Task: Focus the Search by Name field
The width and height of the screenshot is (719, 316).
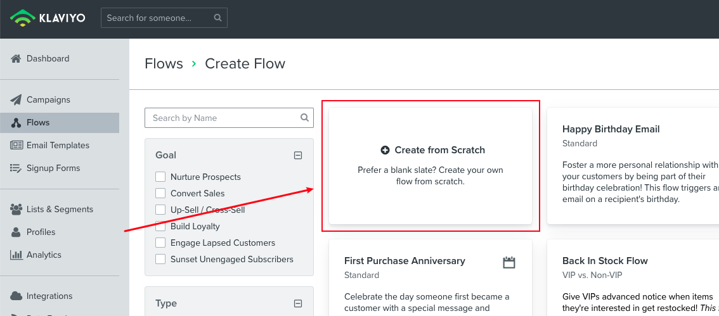Action: 229,118
